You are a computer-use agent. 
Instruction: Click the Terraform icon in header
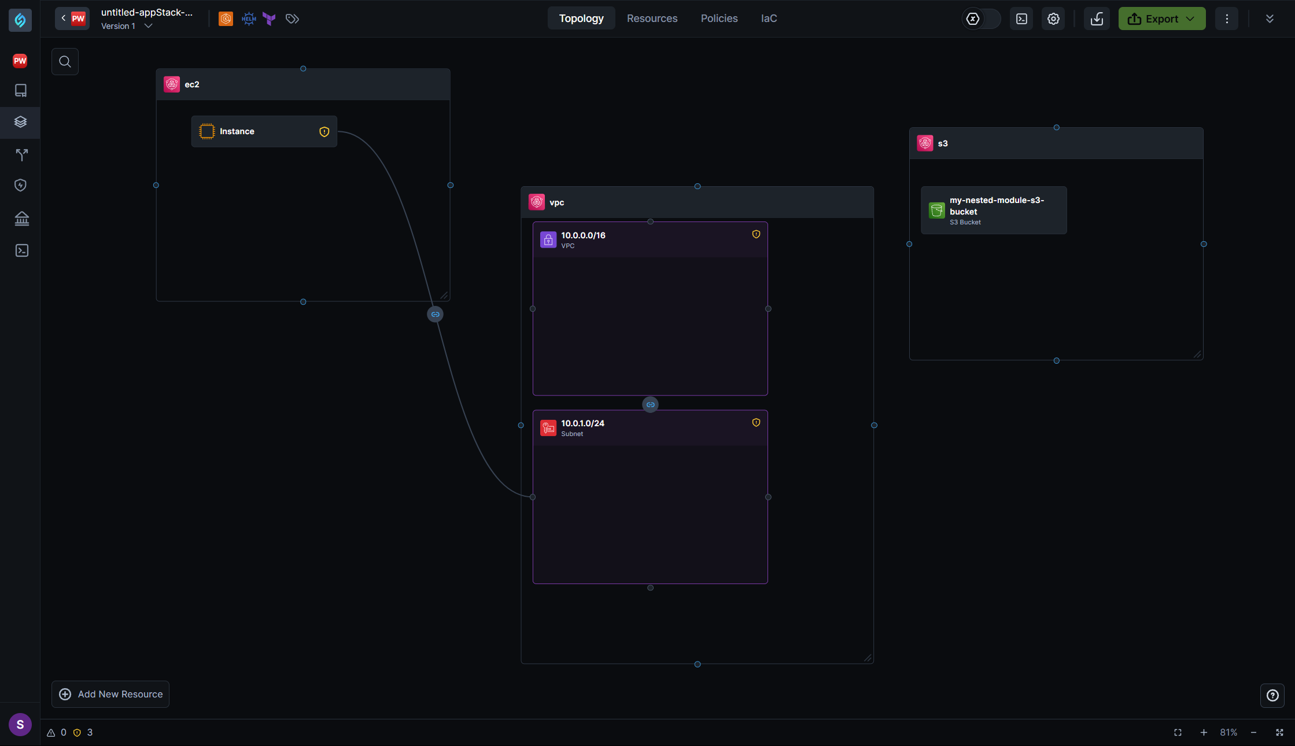270,19
